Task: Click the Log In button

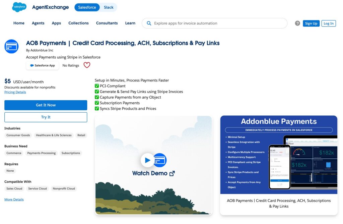Action: 329,23
